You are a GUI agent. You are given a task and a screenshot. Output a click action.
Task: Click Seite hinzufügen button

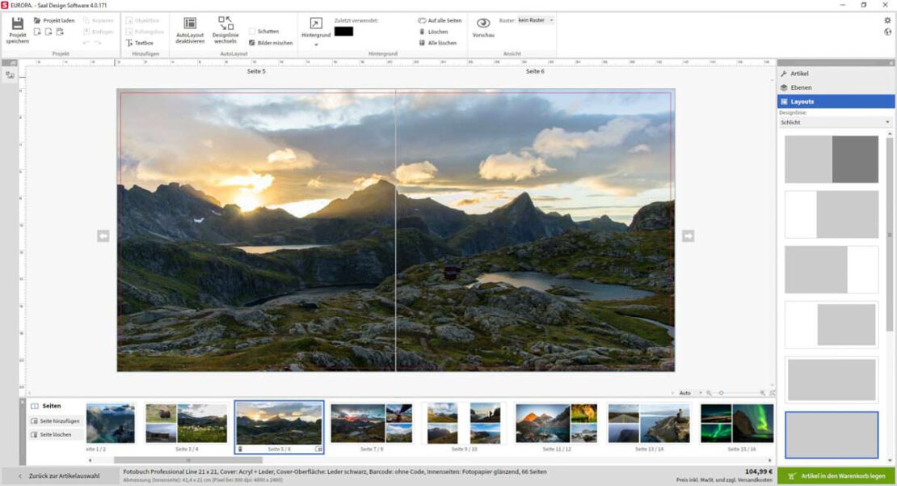56,420
